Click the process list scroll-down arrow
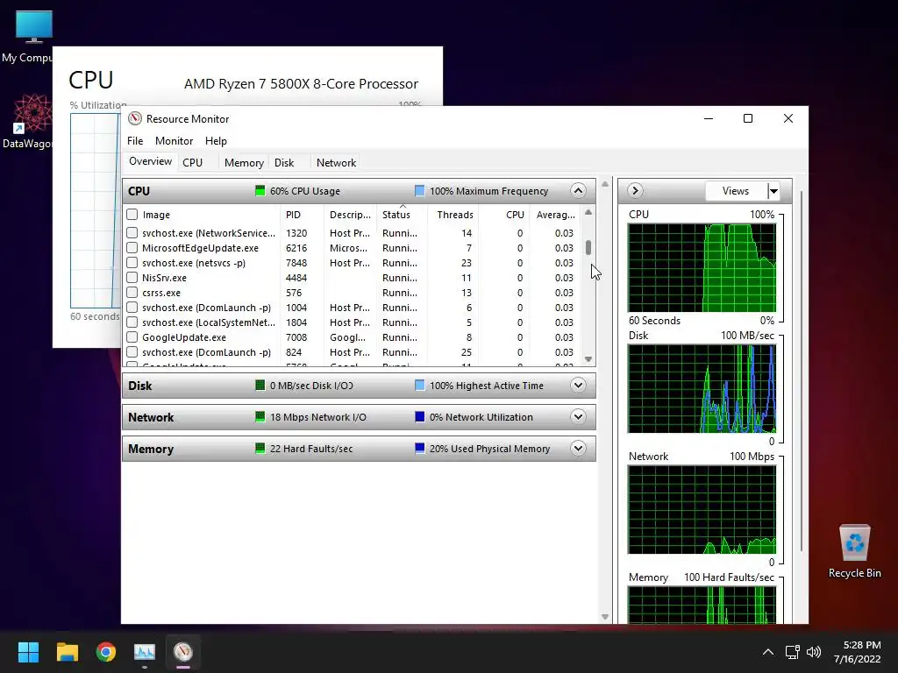This screenshot has height=673, width=898. tap(588, 358)
